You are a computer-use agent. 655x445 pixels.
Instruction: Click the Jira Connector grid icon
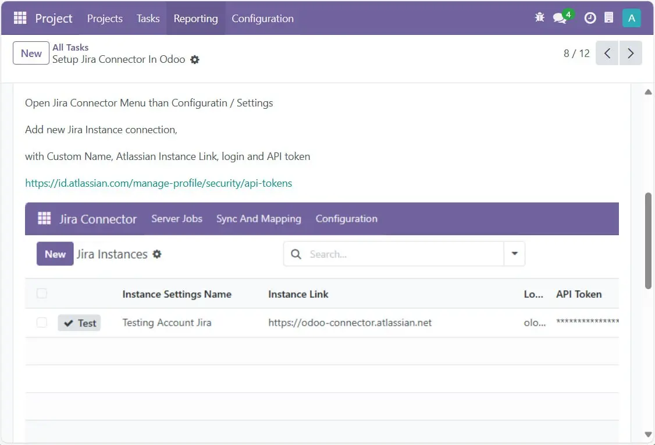[x=44, y=219]
